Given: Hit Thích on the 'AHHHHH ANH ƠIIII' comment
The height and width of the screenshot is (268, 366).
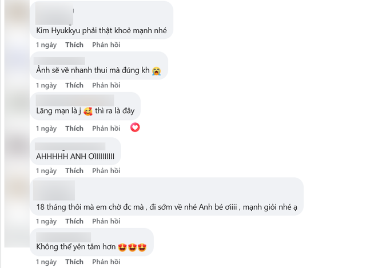Looking at the screenshot, I should pos(74,170).
